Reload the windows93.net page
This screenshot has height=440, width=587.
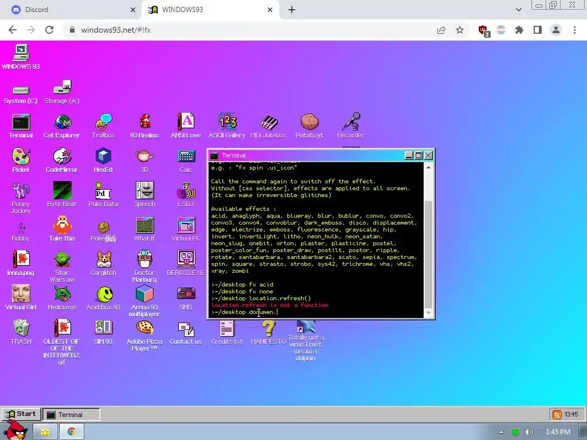[49, 30]
